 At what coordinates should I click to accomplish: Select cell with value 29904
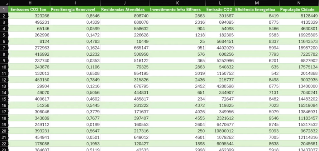click(30, 86)
